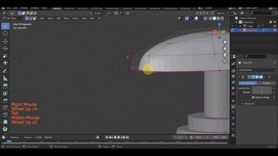Open the Global transform orientation dropdown
This screenshot has width=278, height=156.
[x=97, y=13]
